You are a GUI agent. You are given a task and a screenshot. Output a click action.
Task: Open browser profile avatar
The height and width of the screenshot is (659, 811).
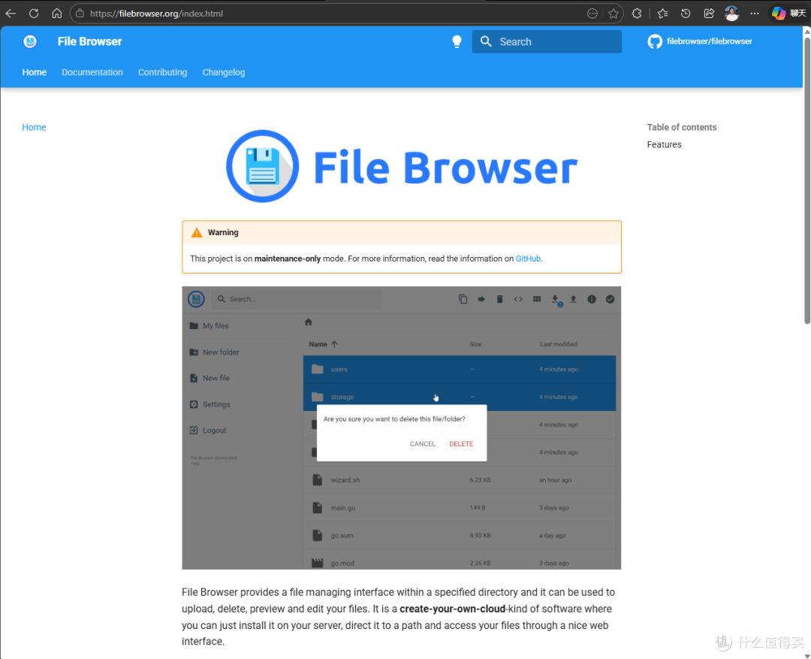[731, 14]
